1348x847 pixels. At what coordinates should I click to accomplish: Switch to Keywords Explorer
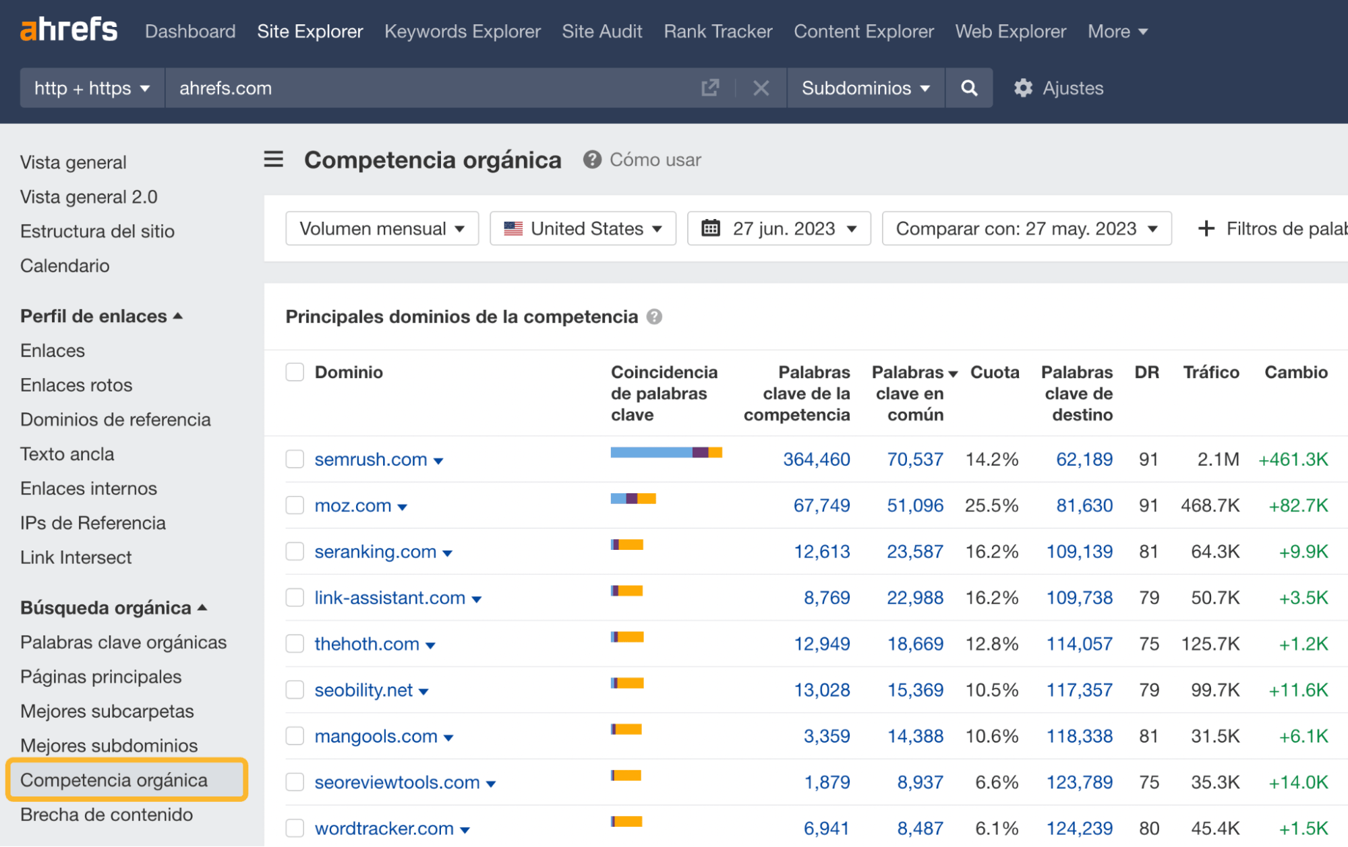[463, 31]
